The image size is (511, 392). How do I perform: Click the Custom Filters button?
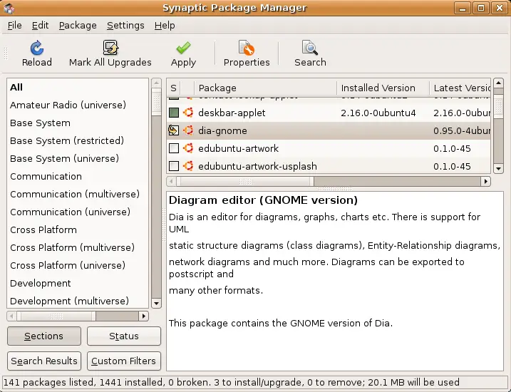[124, 361]
